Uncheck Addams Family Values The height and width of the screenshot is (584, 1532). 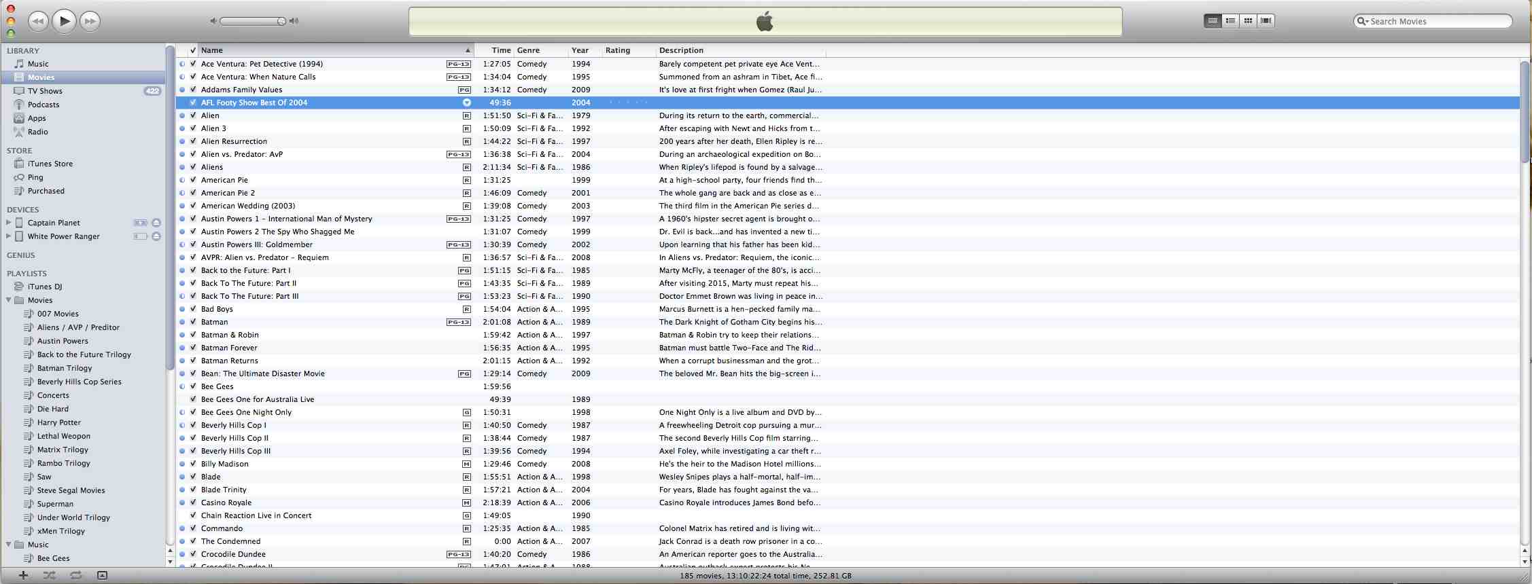[x=193, y=90]
